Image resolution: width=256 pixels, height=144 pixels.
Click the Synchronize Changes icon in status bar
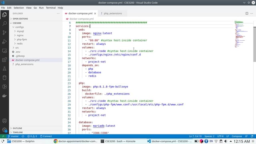coord(23,136)
